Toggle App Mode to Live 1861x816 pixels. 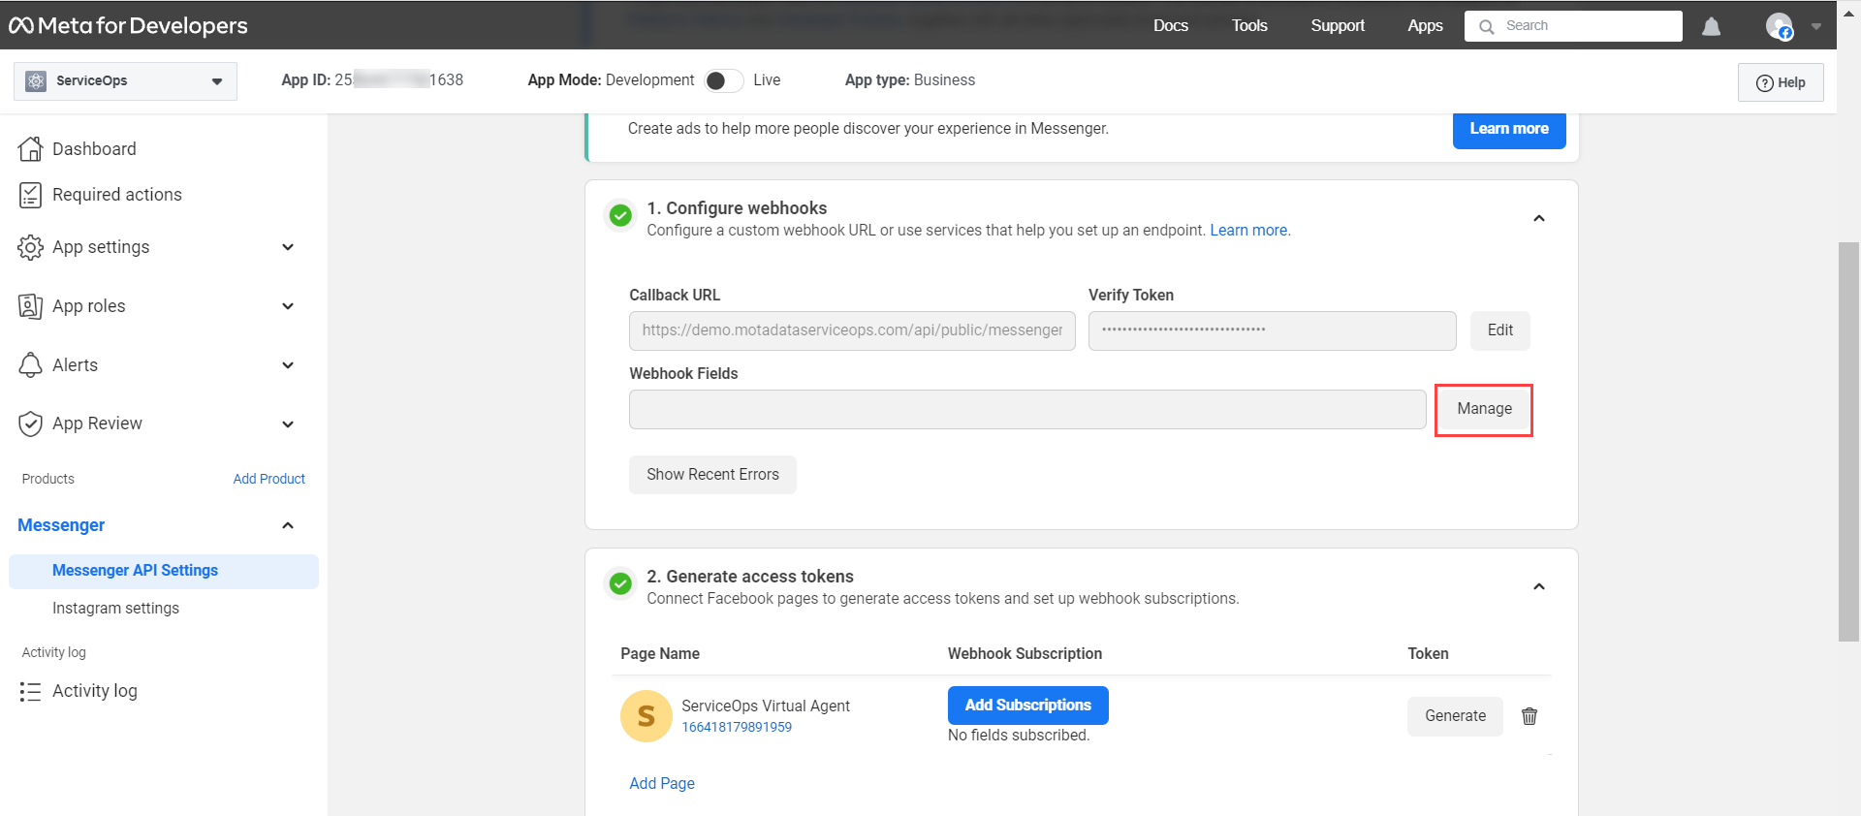pyautogui.click(x=723, y=80)
